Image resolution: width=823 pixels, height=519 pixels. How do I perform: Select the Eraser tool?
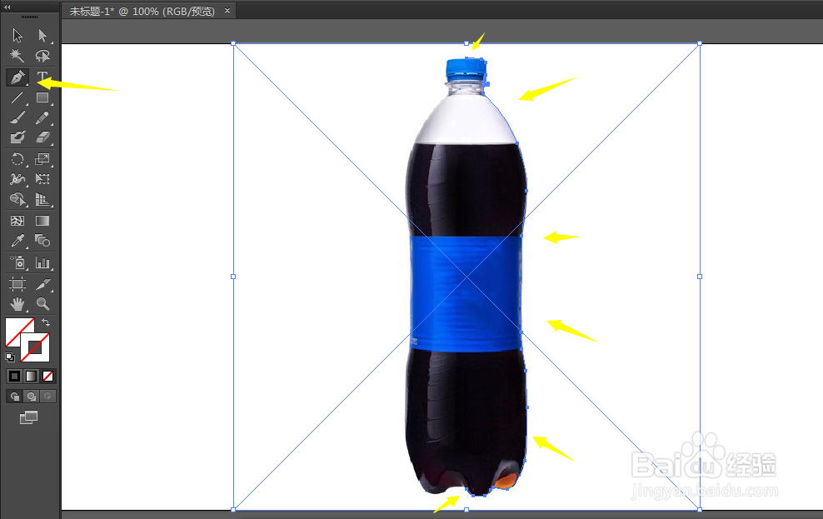point(42,137)
